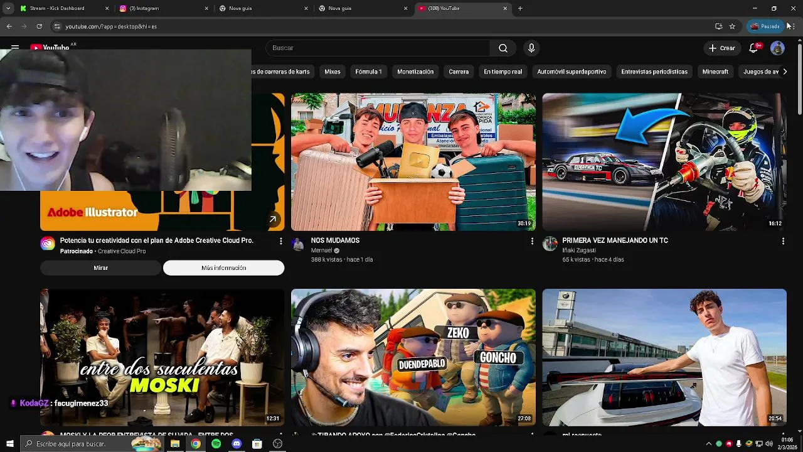This screenshot has height=452, width=803.
Task: Open the ZEKO GONCHO DUENDEPABLO video thumbnail
Action: tap(413, 357)
